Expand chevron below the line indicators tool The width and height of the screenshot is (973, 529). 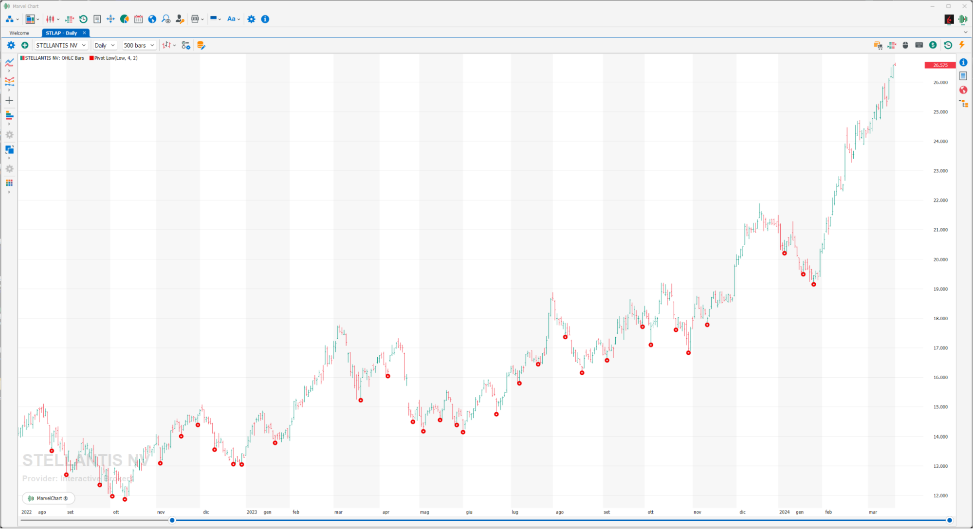pyautogui.click(x=9, y=71)
